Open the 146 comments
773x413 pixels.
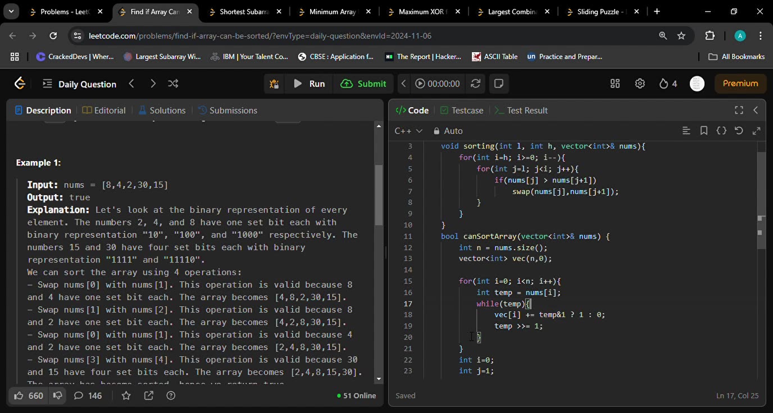pos(88,396)
